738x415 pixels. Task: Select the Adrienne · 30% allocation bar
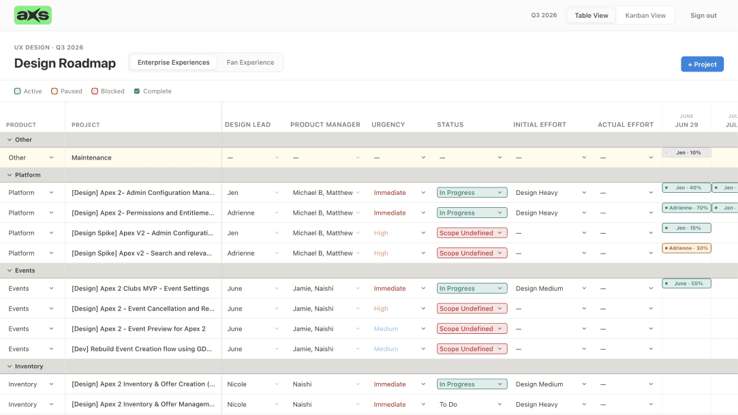[x=686, y=248]
